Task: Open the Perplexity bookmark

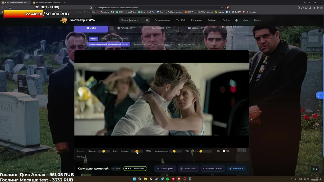Action: coord(251,12)
